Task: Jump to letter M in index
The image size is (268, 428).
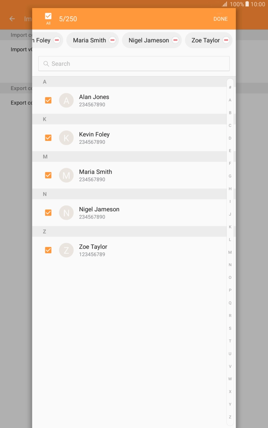Action: click(x=230, y=252)
